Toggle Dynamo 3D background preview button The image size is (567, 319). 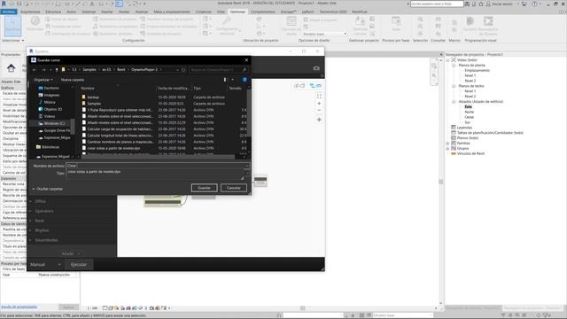[x=299, y=86]
